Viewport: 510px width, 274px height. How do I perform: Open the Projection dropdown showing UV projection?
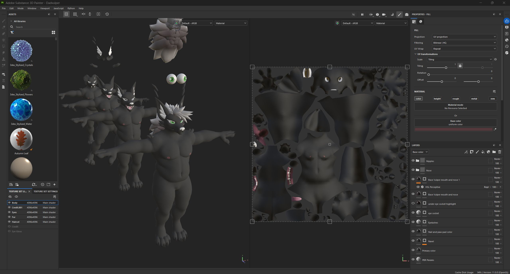coord(464,37)
